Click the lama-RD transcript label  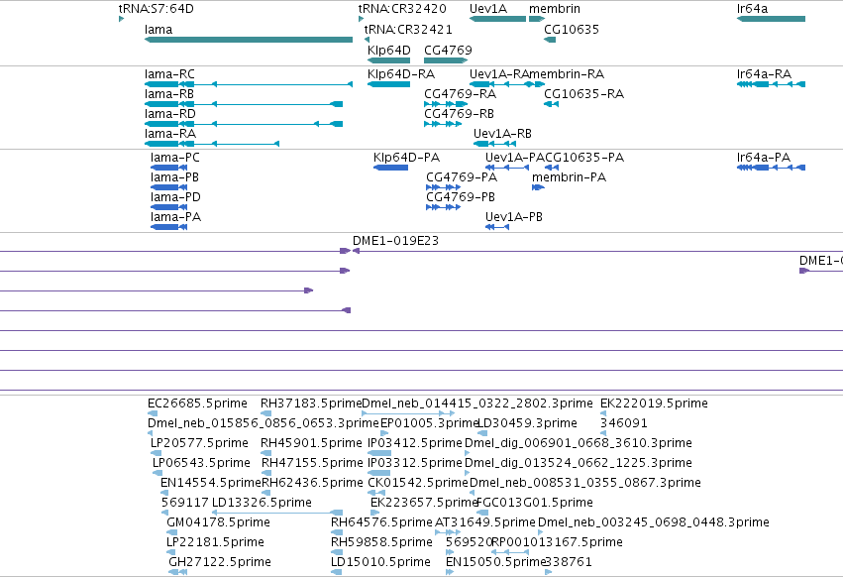tap(170, 114)
